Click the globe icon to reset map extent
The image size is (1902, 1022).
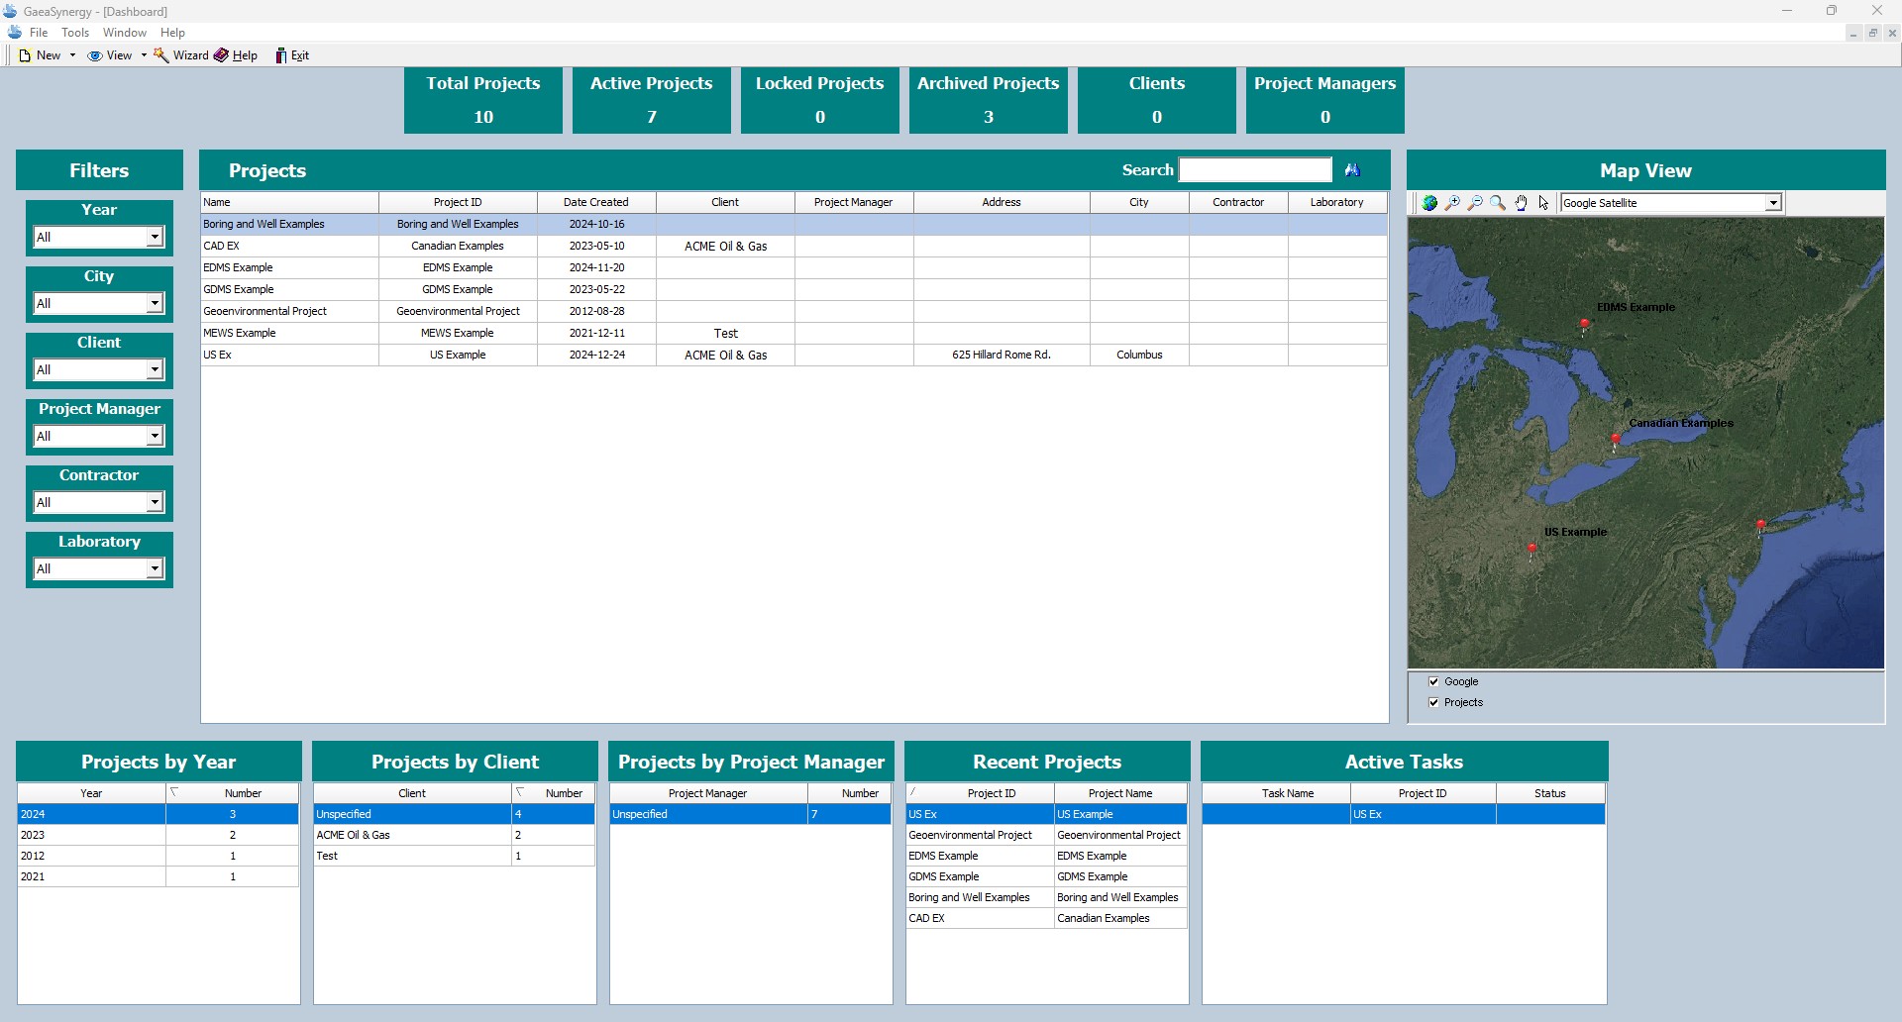point(1430,203)
